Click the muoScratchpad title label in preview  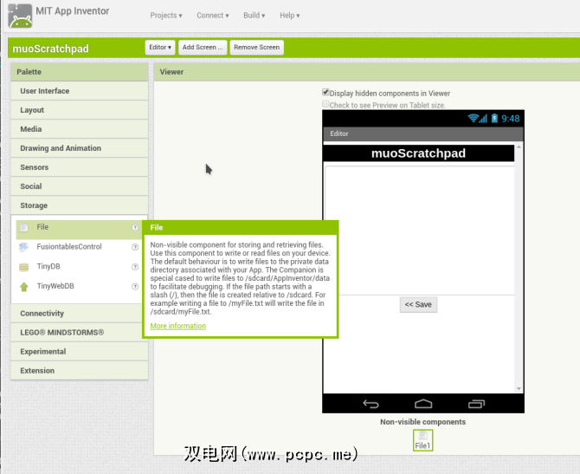pos(418,153)
